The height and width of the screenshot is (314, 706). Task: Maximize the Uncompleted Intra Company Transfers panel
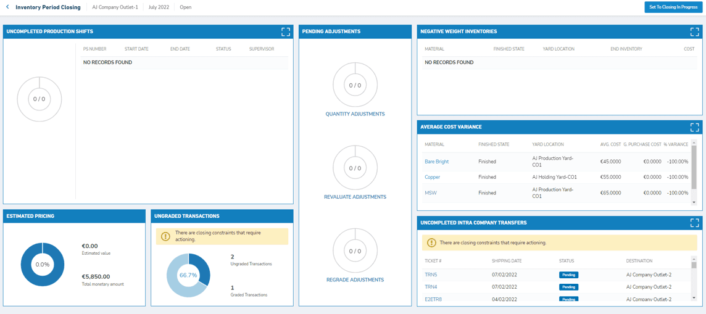694,223
